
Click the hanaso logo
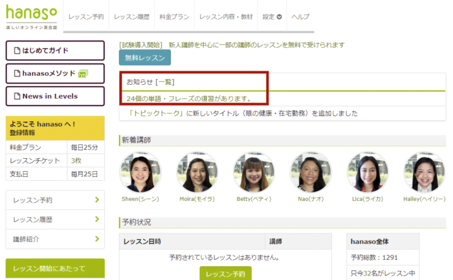32,16
